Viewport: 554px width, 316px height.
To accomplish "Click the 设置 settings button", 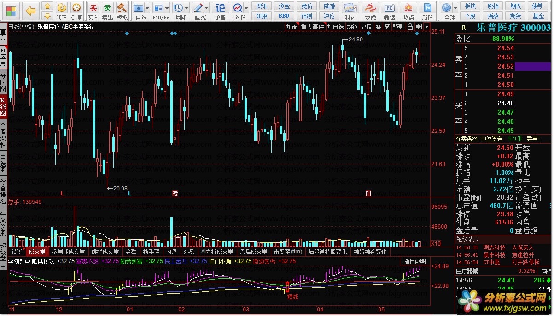I will pos(17,252).
